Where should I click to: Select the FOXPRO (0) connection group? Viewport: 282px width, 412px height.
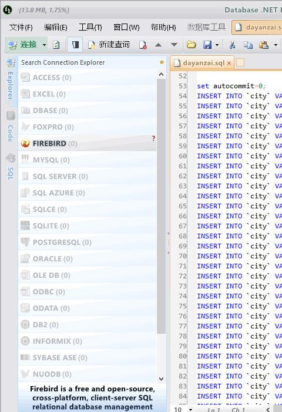[x=88, y=127]
